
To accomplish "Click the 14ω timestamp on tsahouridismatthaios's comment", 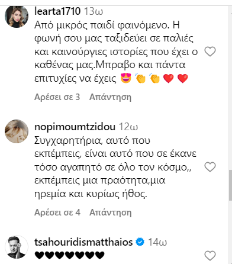I will (x=157, y=242).
